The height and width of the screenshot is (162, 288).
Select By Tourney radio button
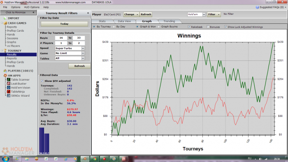click(x=94, y=27)
